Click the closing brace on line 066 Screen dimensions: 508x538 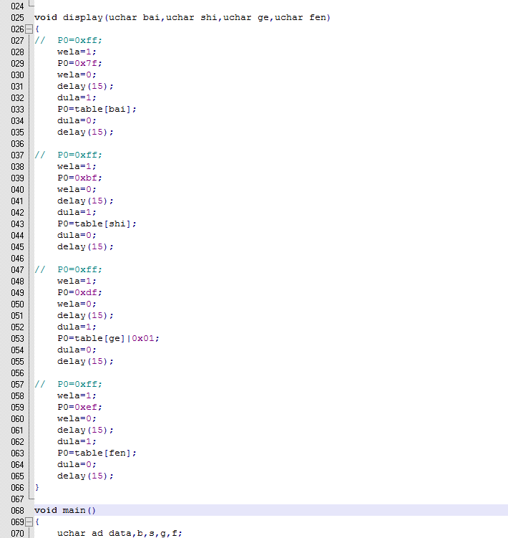[x=37, y=487]
